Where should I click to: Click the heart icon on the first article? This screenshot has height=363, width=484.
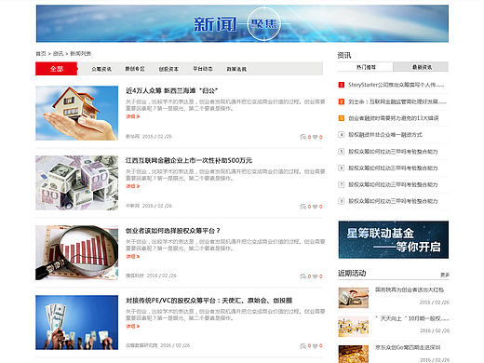(x=315, y=137)
